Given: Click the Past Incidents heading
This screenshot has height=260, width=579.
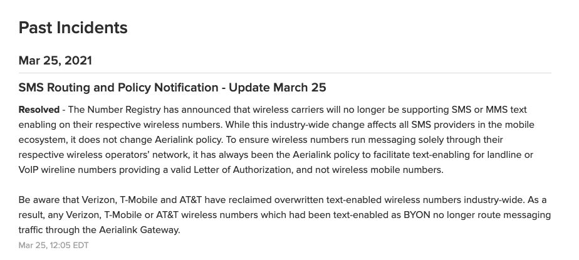Looking at the screenshot, I should [73, 28].
